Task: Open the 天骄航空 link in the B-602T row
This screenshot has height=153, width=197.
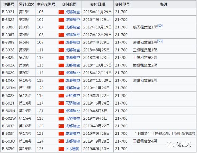Action: (72, 103)
